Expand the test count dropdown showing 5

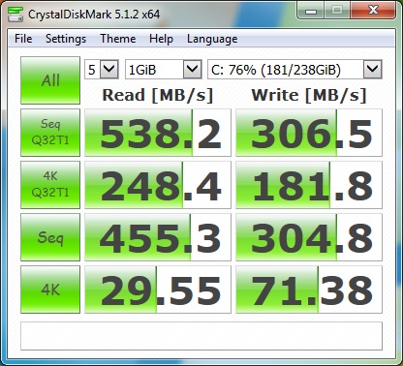click(x=102, y=69)
